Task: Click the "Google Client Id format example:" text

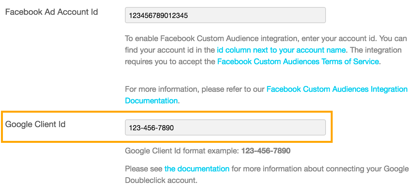Action: 182,151
